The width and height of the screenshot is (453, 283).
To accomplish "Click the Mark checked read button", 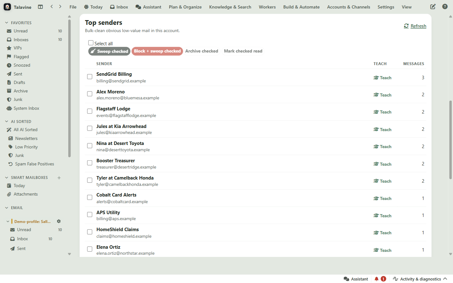I will [x=243, y=51].
